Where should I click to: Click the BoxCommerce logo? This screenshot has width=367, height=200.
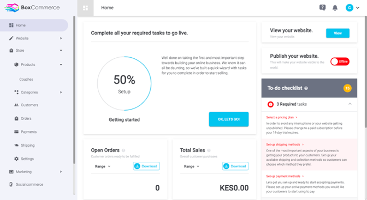pos(32,8)
